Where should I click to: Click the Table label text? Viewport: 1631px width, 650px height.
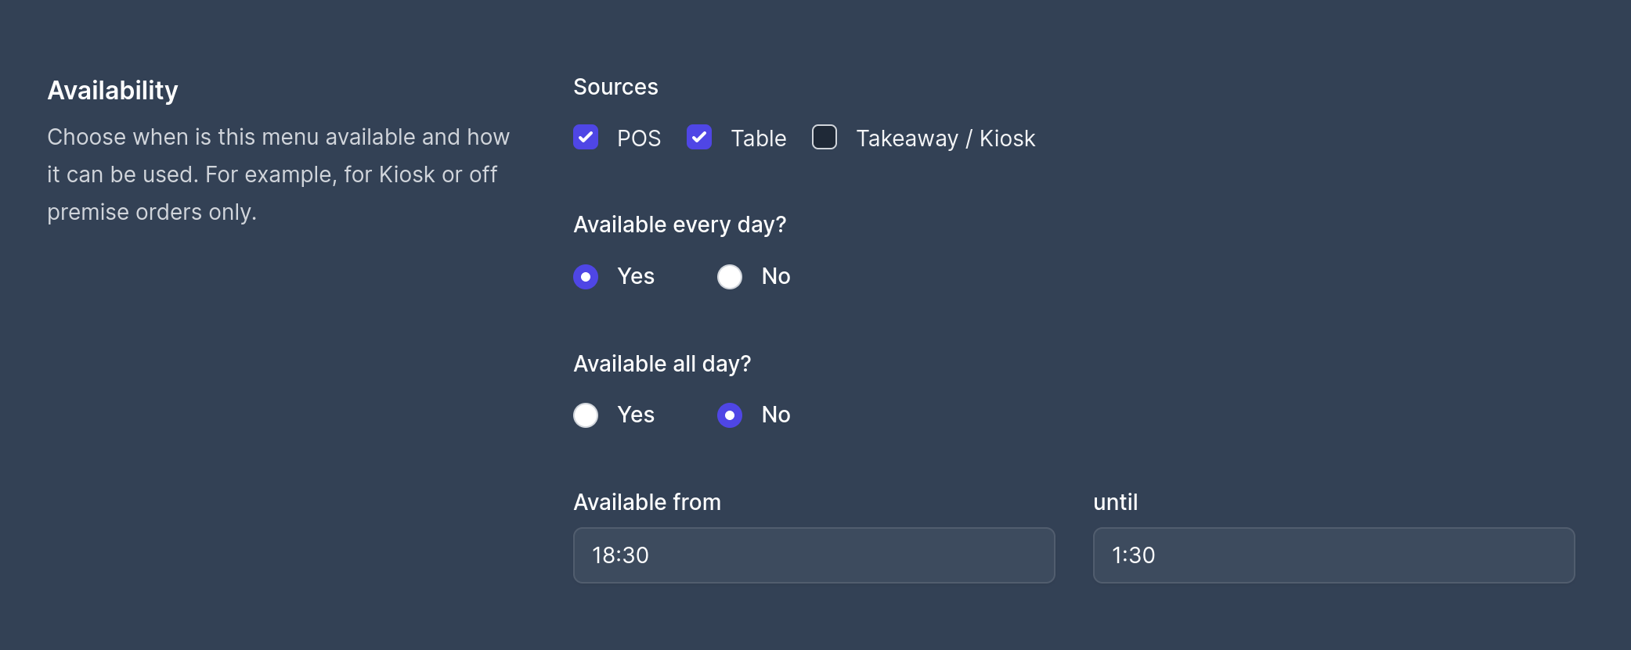(x=758, y=138)
